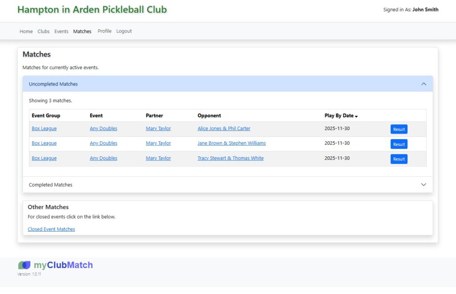Image resolution: width=456 pixels, height=294 pixels.
Task: Collapse the Uncompleted Matches section
Action: coord(423,84)
